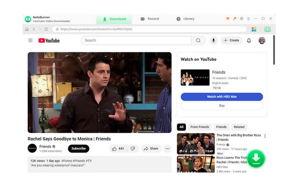Screen dimensions: 296x183
Task: Switch to the Record tab
Action: (x=150, y=19)
